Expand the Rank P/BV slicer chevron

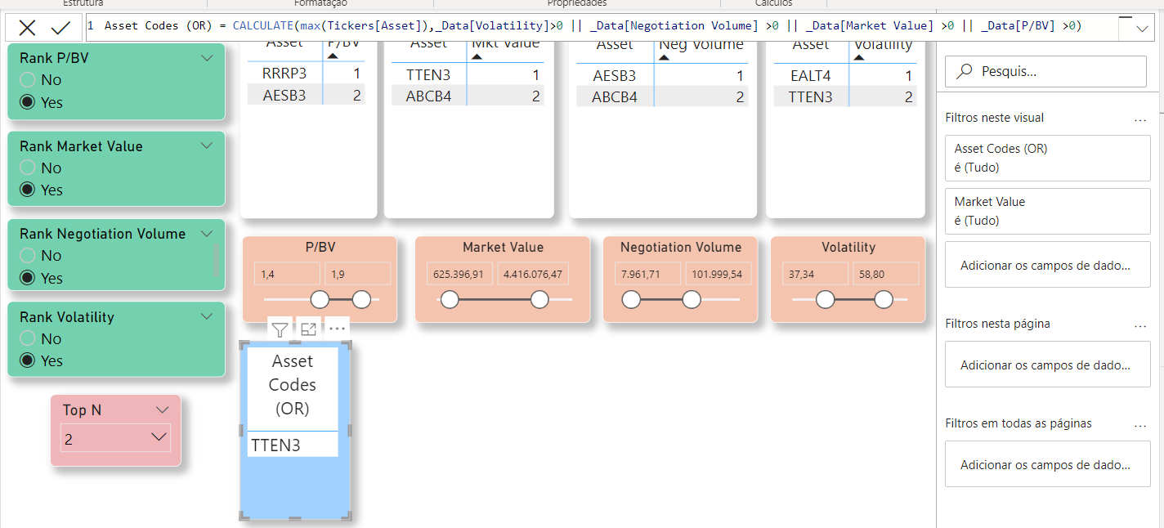[x=207, y=57]
